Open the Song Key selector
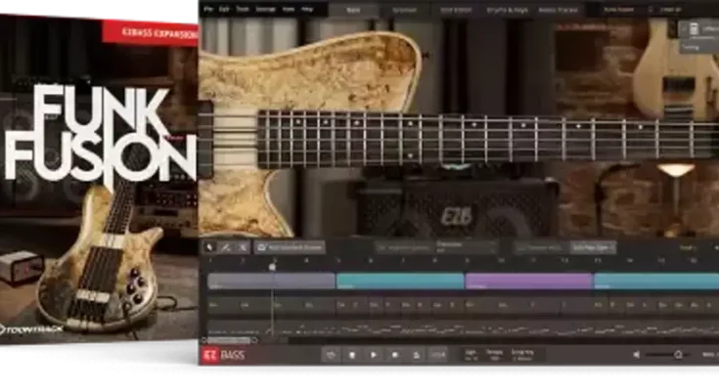The width and height of the screenshot is (719, 391). tap(522, 355)
